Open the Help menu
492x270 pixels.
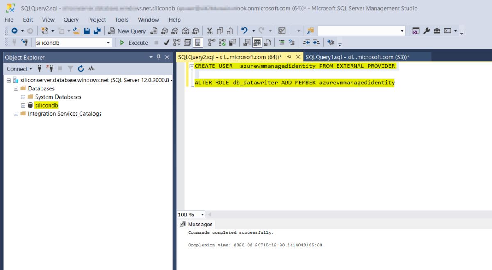(175, 19)
